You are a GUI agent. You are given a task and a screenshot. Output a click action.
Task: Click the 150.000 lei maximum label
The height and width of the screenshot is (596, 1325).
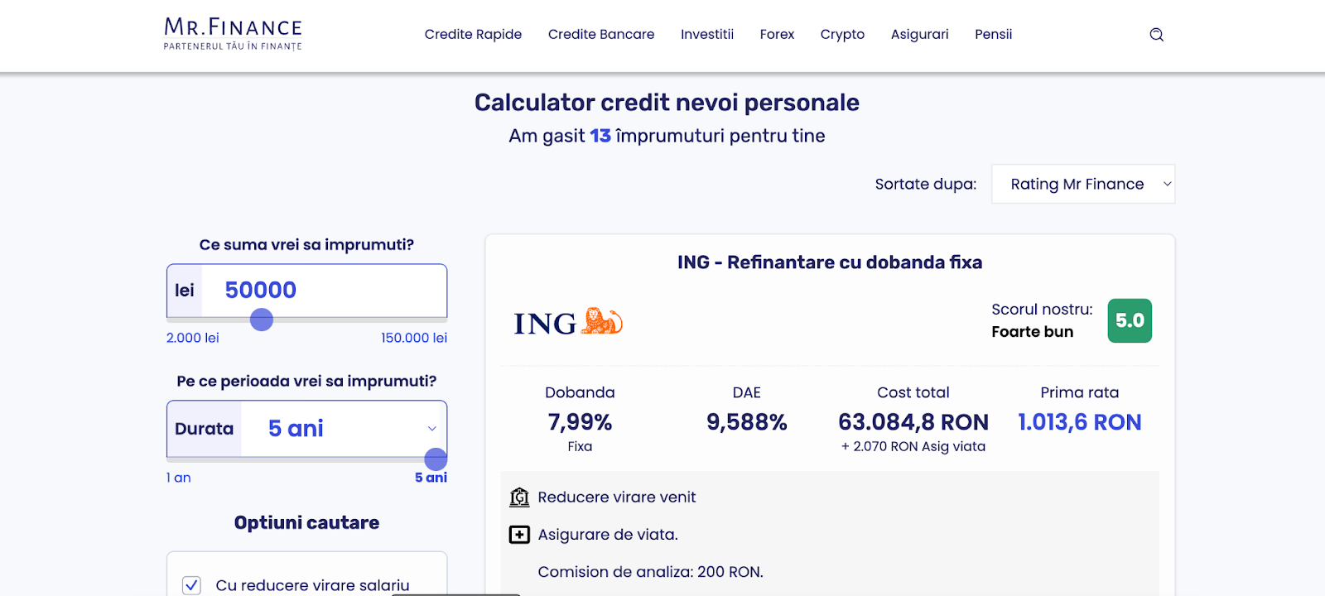(414, 338)
